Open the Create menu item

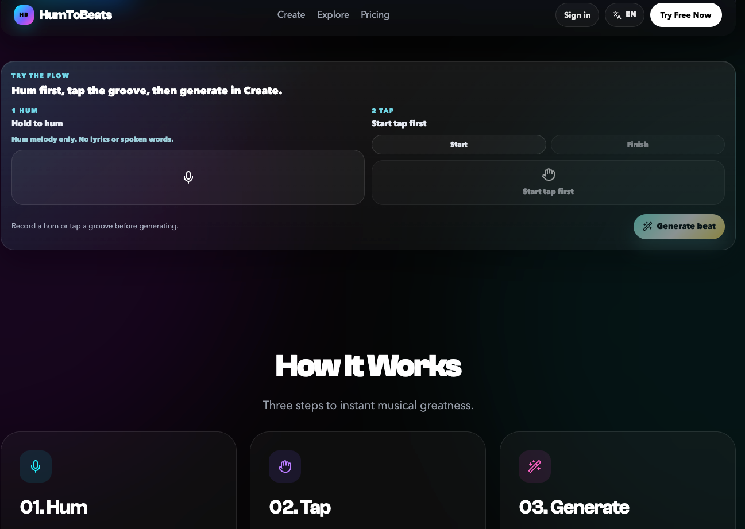[x=291, y=15]
